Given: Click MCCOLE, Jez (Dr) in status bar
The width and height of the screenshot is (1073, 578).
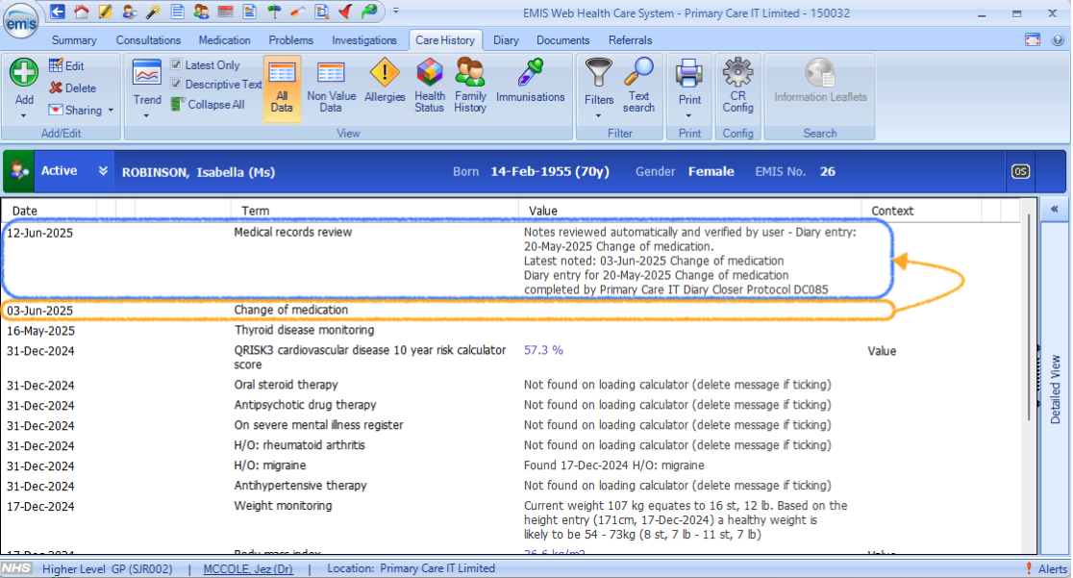Looking at the screenshot, I should pyautogui.click(x=248, y=568).
